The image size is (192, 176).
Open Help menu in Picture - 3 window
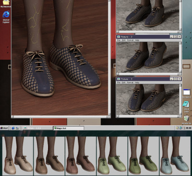coord(137,82)
